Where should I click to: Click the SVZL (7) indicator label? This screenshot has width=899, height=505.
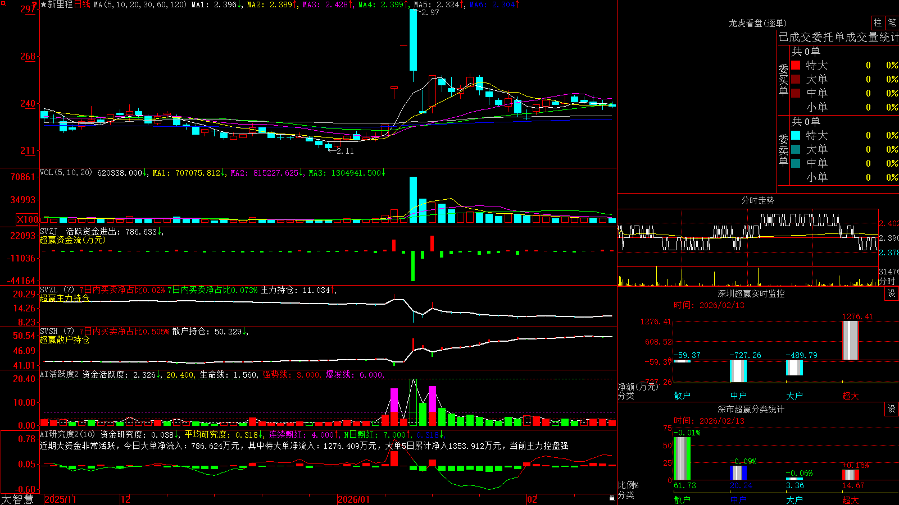tap(57, 290)
